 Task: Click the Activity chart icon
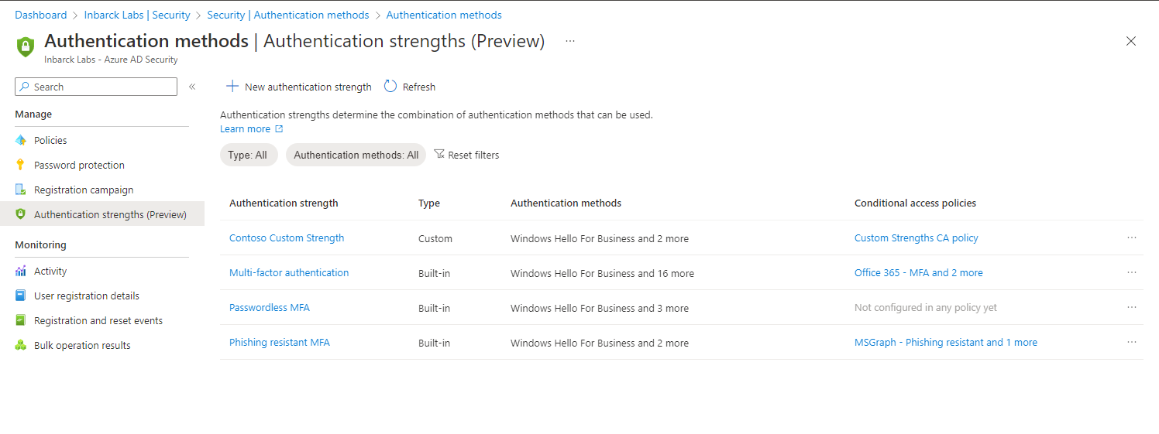click(x=21, y=271)
